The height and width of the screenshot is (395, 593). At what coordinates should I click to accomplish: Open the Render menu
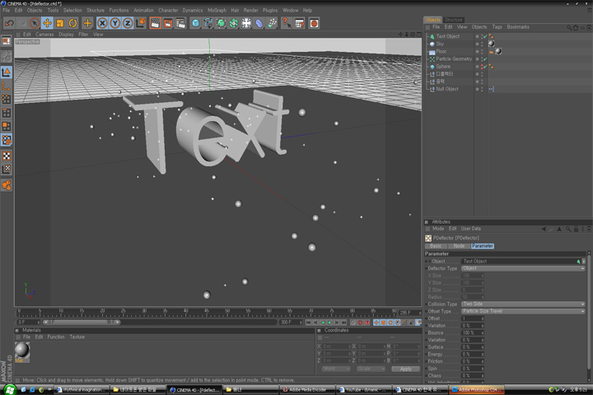[250, 10]
